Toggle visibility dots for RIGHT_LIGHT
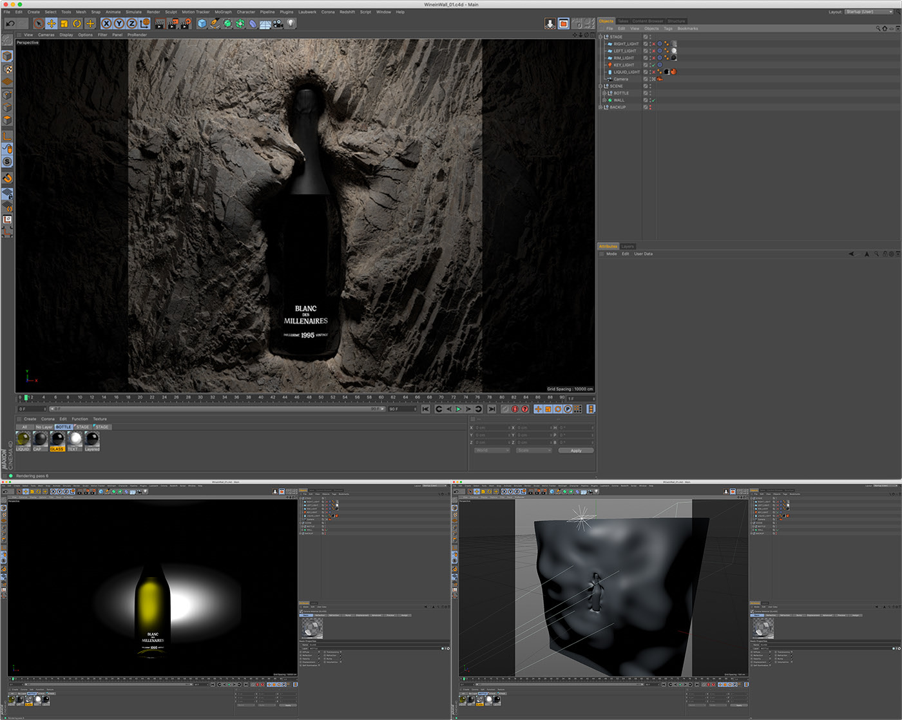902x720 pixels. pyautogui.click(x=650, y=44)
